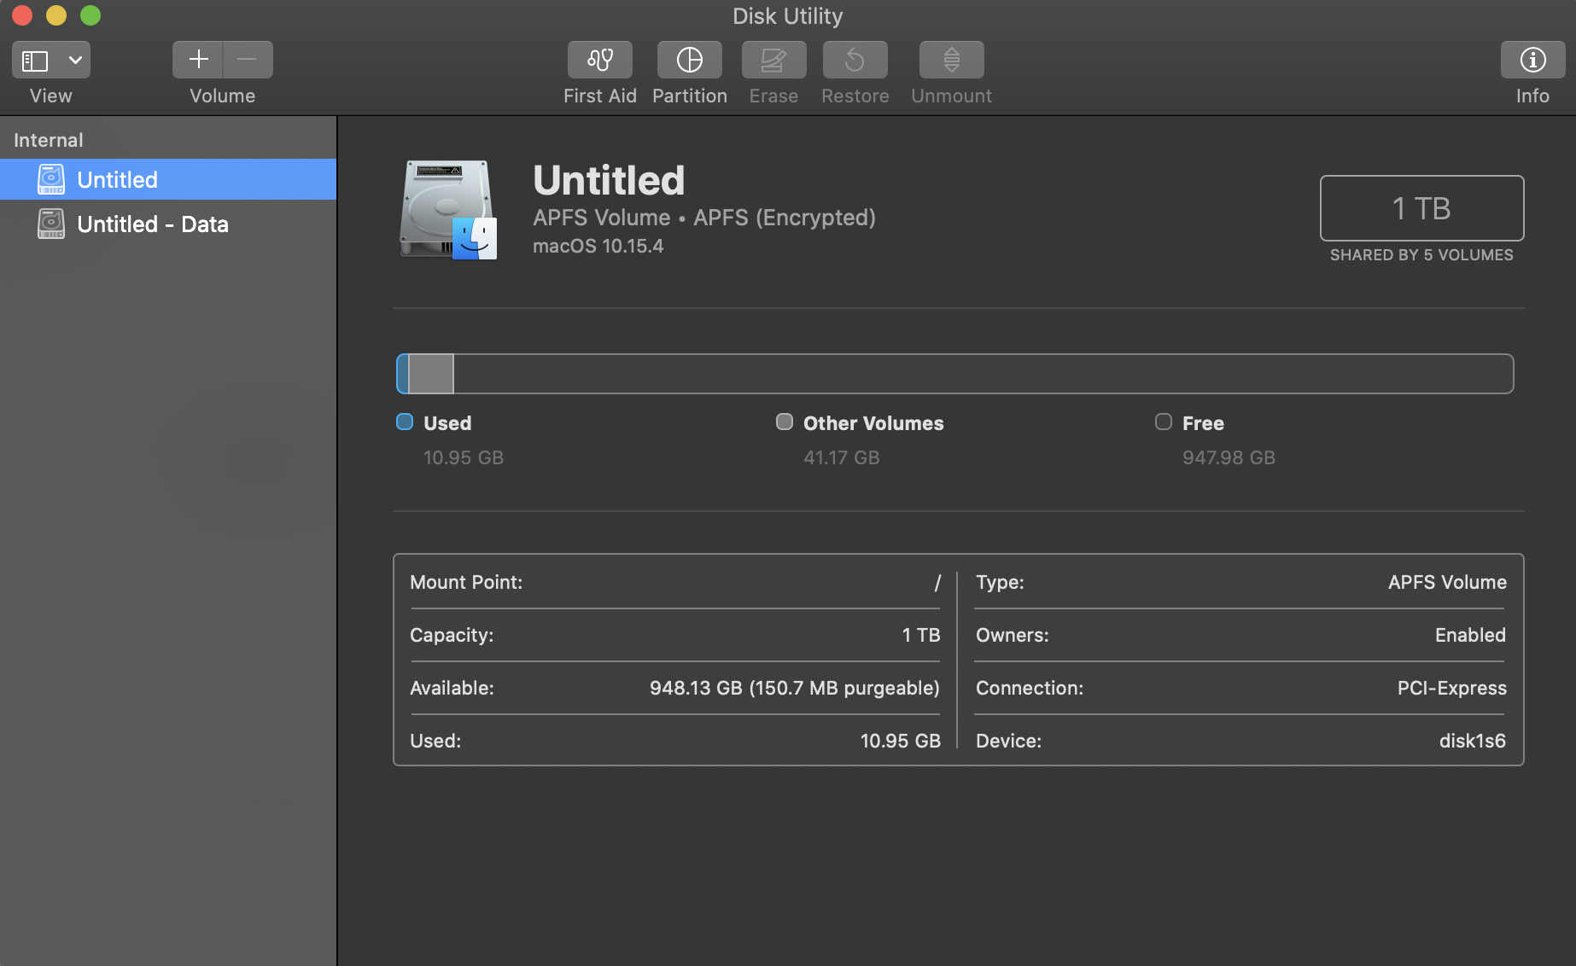Run First Aid on the volume

pos(600,60)
